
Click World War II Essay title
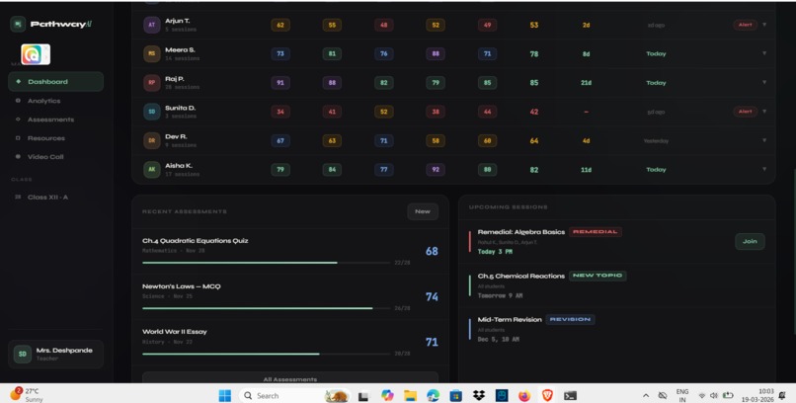click(x=174, y=332)
